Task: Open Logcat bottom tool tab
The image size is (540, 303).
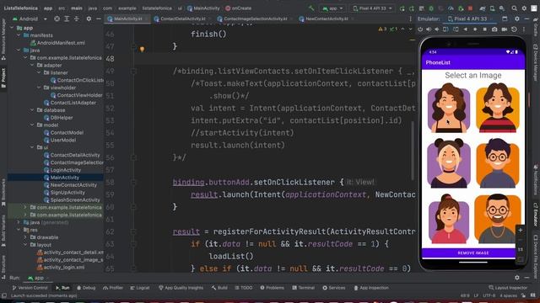Action: (140, 288)
